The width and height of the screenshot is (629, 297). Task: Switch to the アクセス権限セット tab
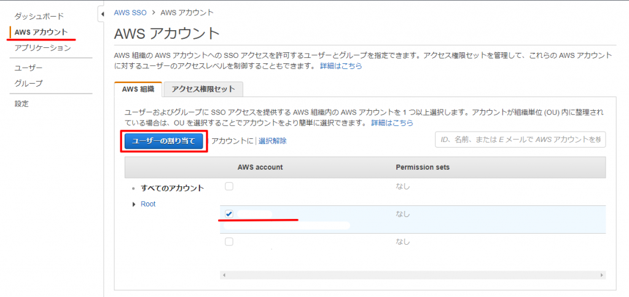click(x=203, y=89)
